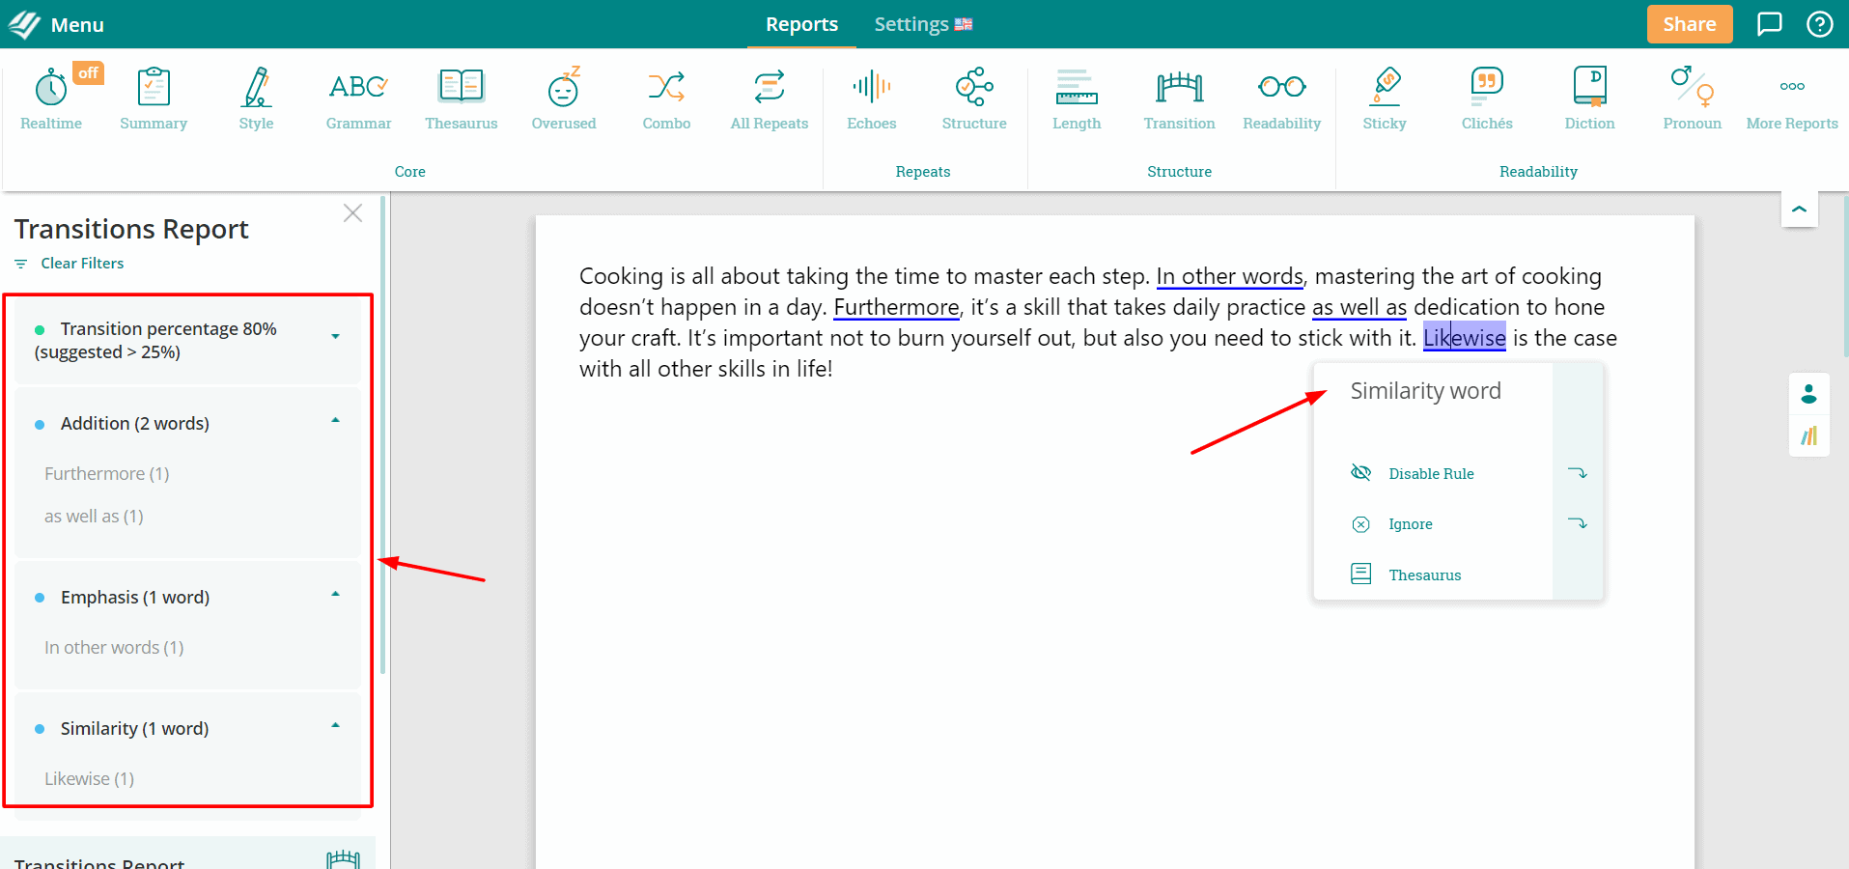Choose Ignore in the popup

pyautogui.click(x=1410, y=524)
